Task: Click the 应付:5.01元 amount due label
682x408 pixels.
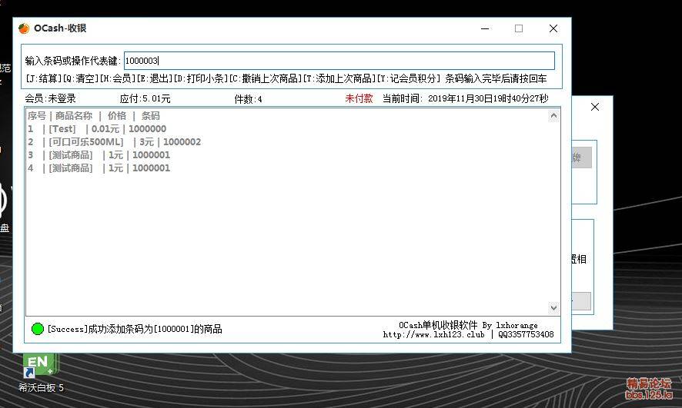Action: click(145, 99)
